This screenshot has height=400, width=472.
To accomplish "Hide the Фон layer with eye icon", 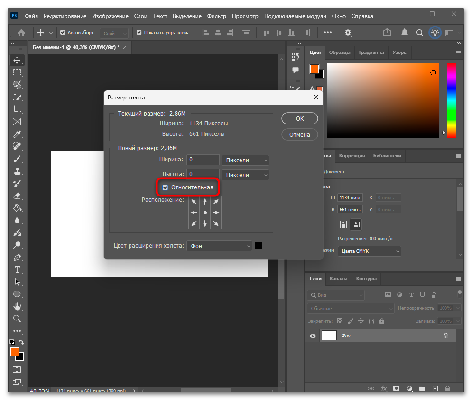I will pyautogui.click(x=313, y=336).
